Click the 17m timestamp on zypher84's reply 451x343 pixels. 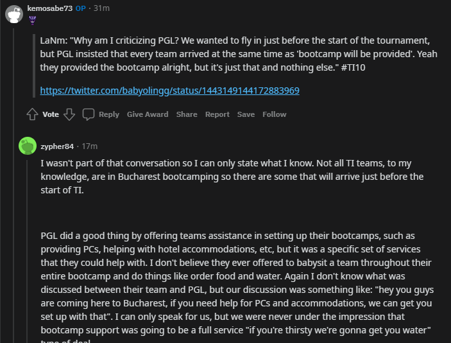[x=89, y=146]
